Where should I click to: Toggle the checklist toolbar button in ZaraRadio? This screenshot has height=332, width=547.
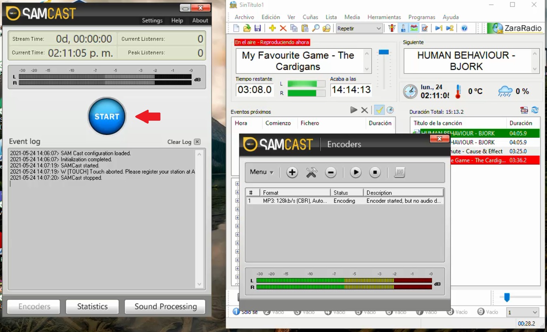click(425, 28)
